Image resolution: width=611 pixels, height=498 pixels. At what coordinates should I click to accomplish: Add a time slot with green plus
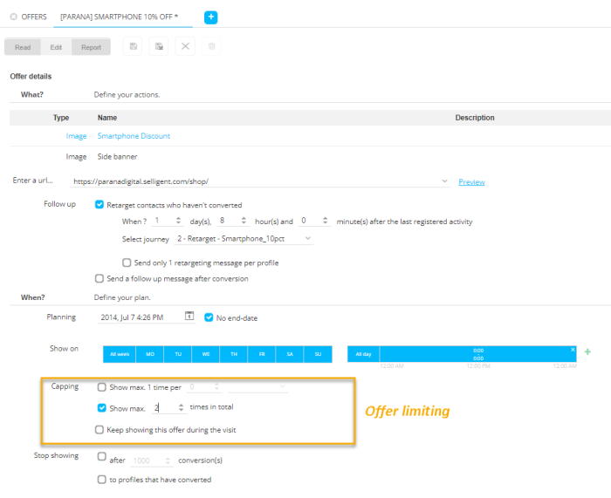point(587,351)
